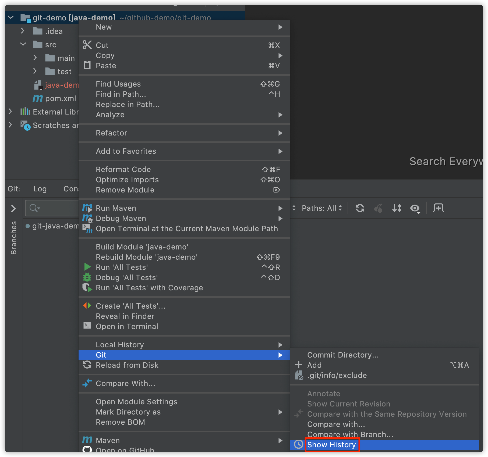Open the Refactor submenu

[184, 133]
